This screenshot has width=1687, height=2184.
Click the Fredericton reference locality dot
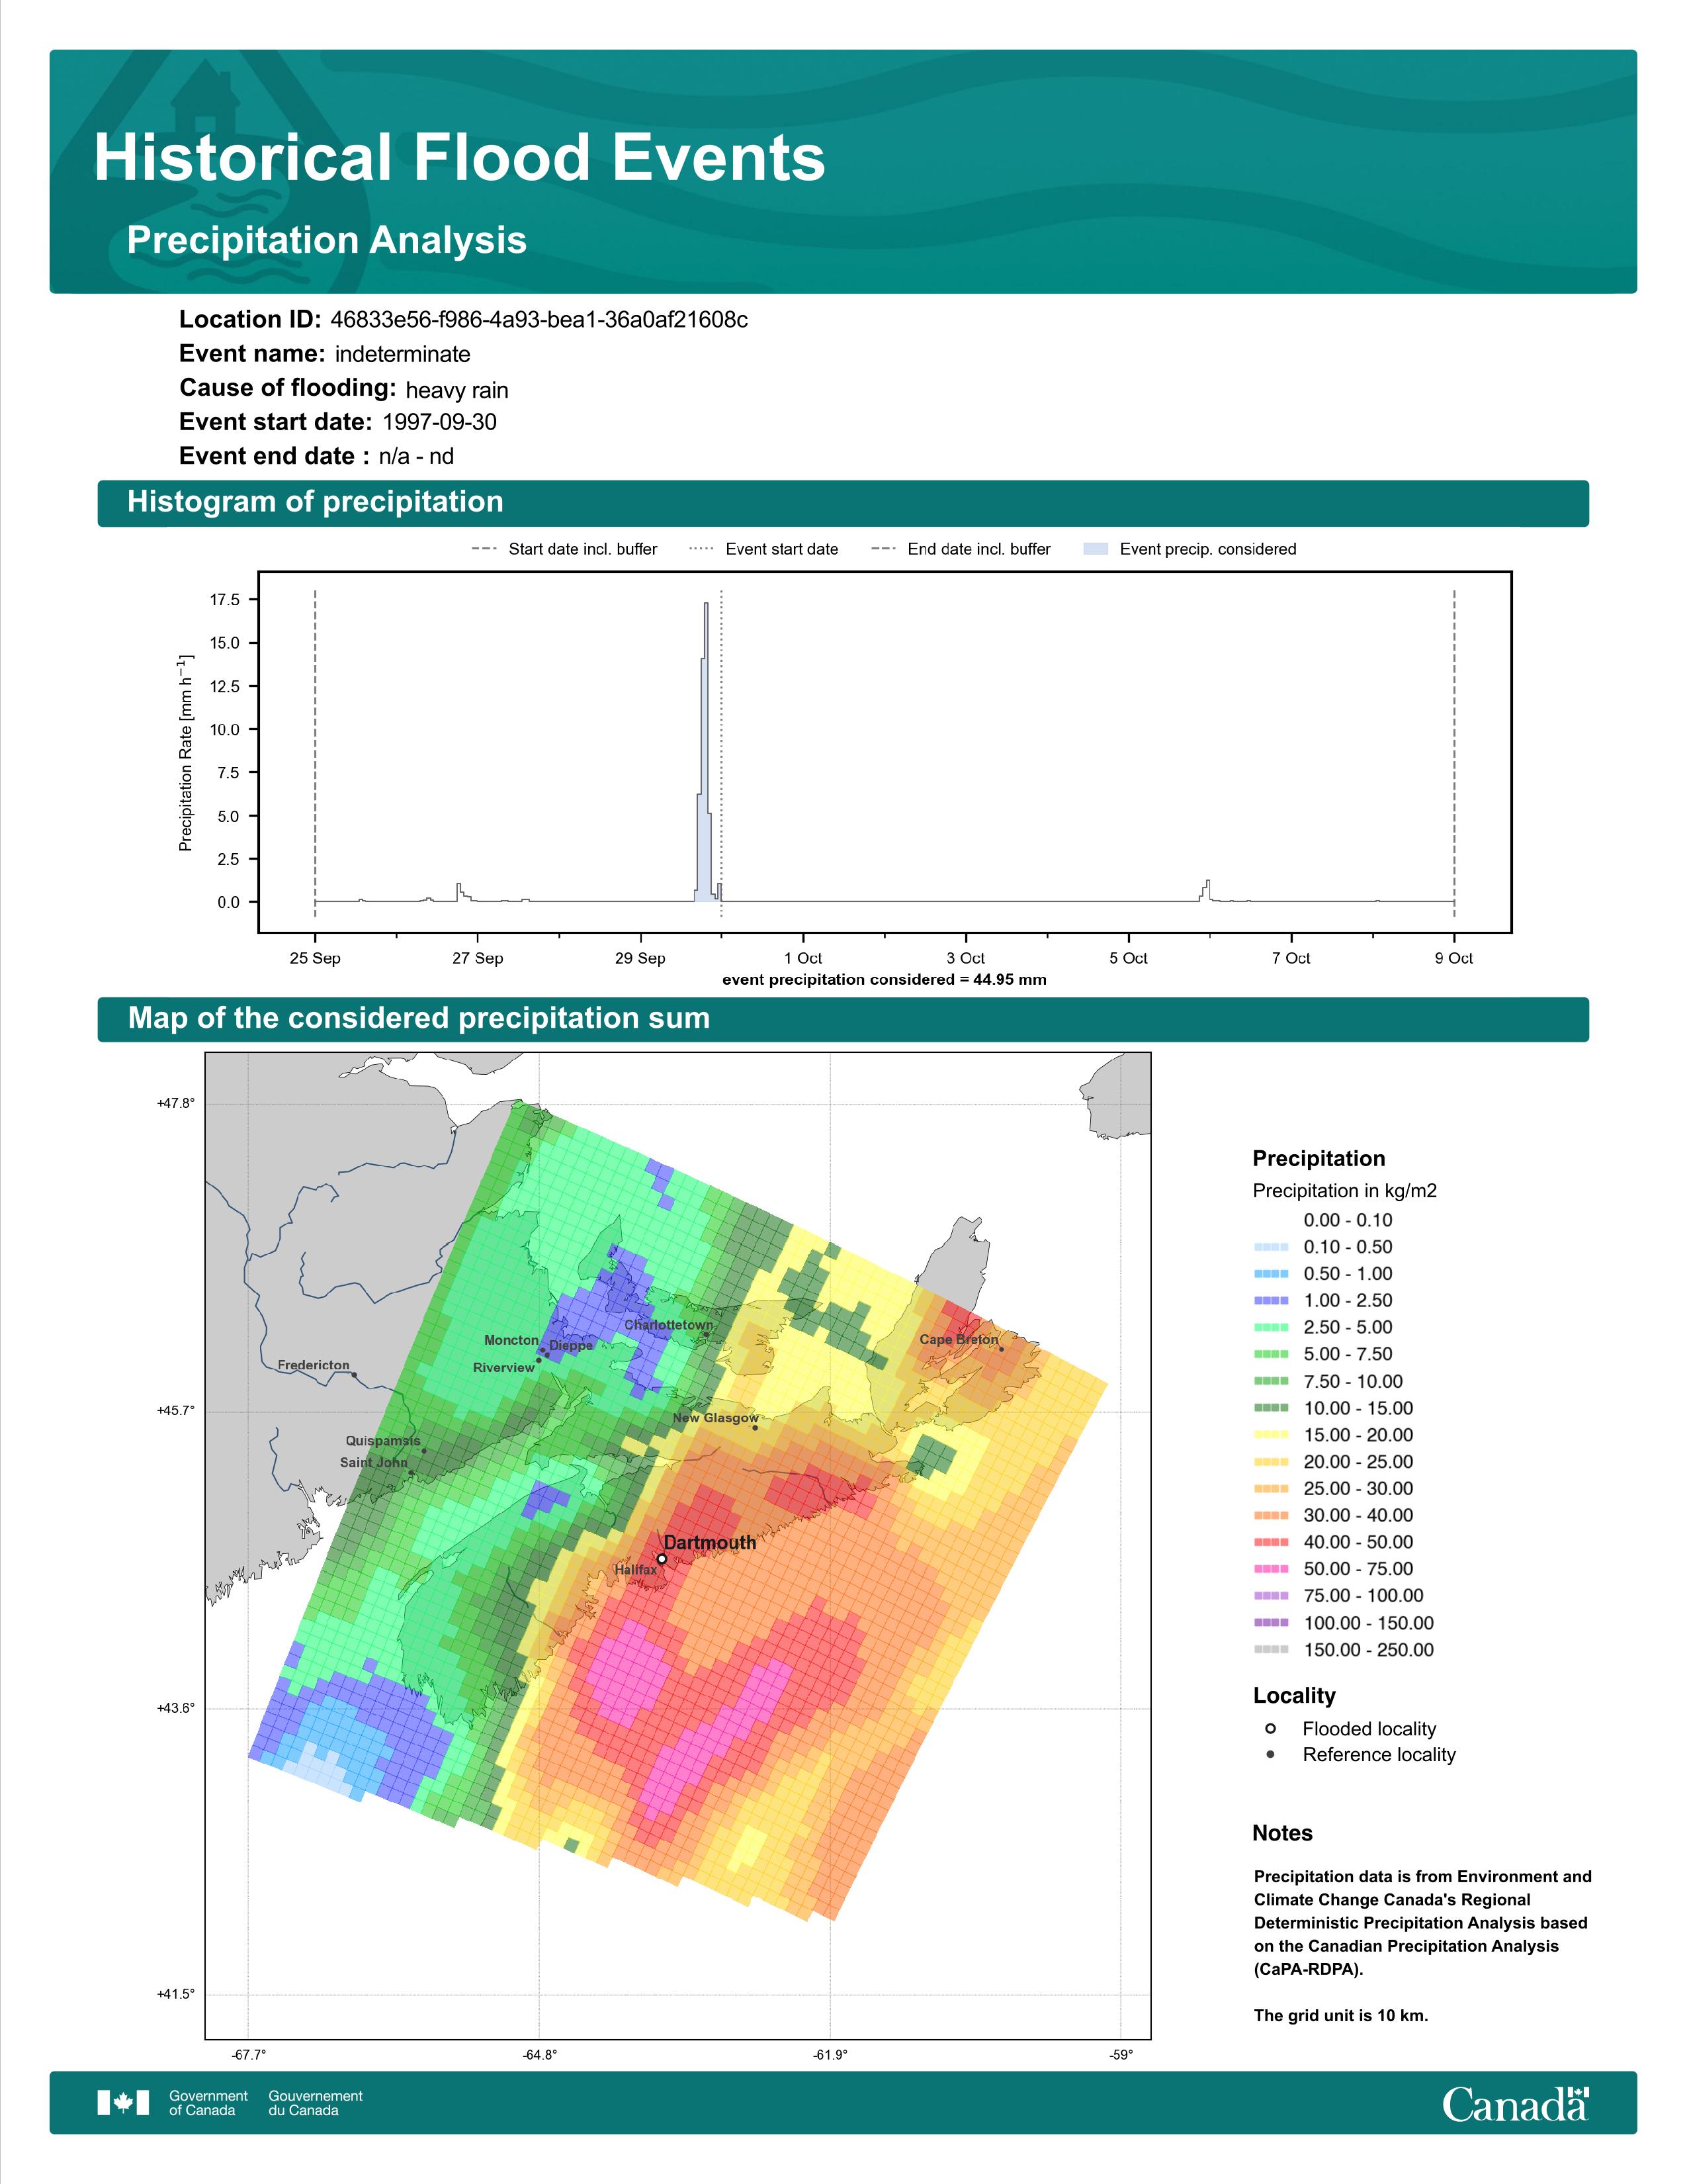354,1374
